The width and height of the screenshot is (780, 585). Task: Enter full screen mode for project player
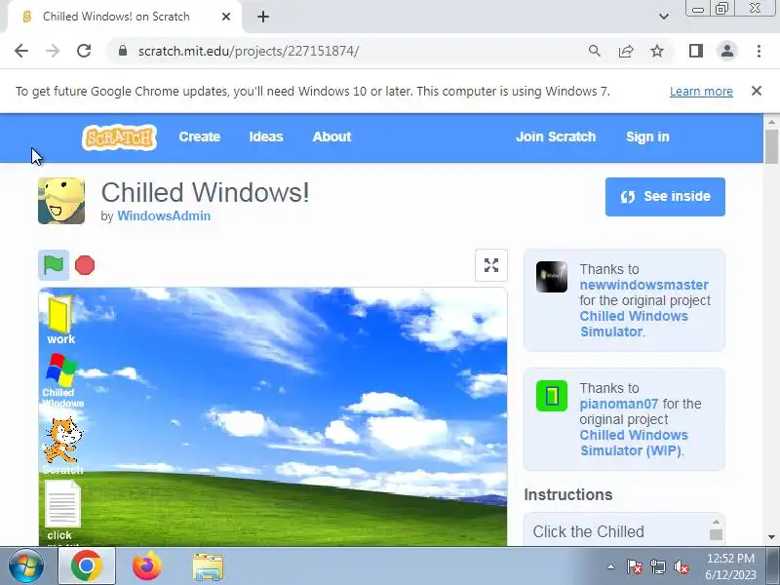pyautogui.click(x=491, y=265)
